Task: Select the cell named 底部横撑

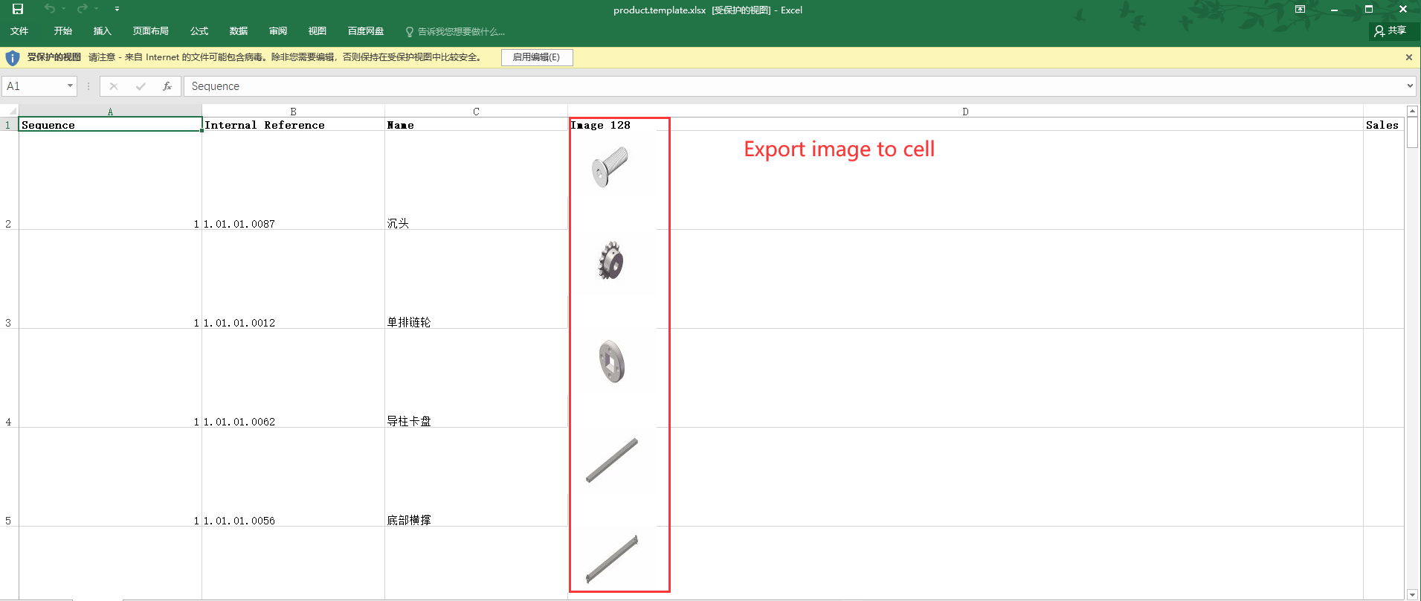Action: coord(476,478)
